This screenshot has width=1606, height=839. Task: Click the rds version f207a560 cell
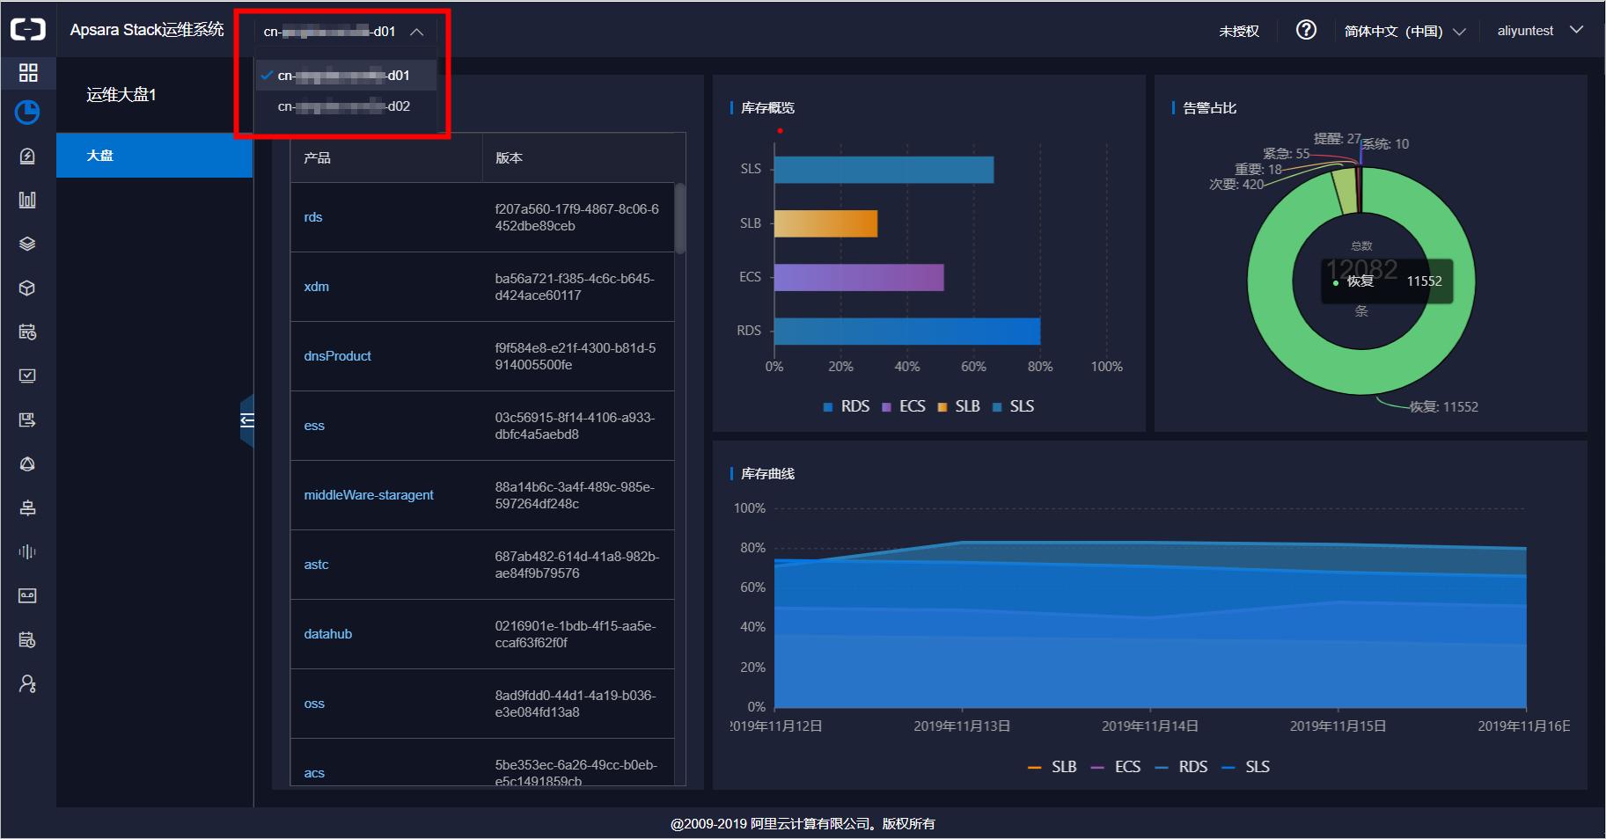(x=577, y=217)
